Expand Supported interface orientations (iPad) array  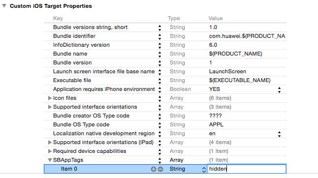pos(50,143)
